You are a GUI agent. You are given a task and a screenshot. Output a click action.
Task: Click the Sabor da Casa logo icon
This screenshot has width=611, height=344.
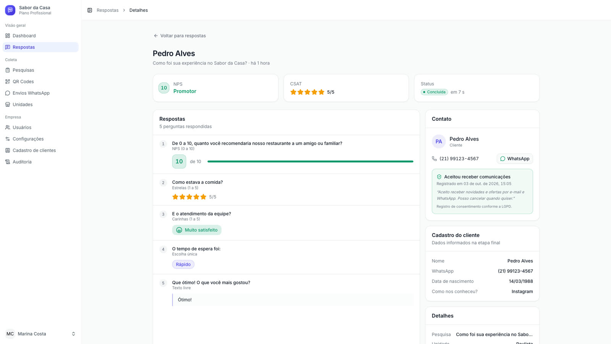[10, 10]
